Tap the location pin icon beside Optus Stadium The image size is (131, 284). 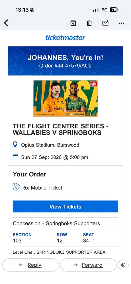tap(15, 145)
